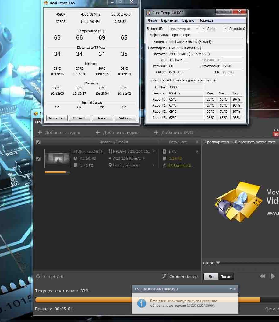Switch preview to После mode
279x322 pixels.
click(x=226, y=276)
